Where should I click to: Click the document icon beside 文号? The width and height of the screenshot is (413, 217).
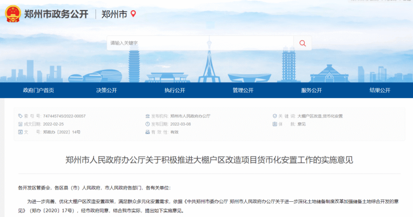coord(20,132)
